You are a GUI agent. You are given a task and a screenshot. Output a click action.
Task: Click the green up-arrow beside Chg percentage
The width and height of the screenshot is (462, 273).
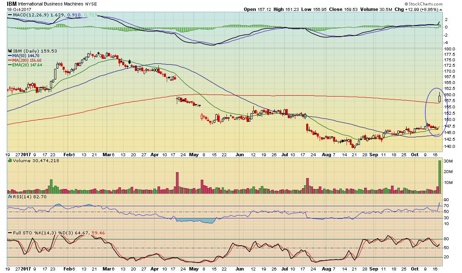[x=441, y=9]
